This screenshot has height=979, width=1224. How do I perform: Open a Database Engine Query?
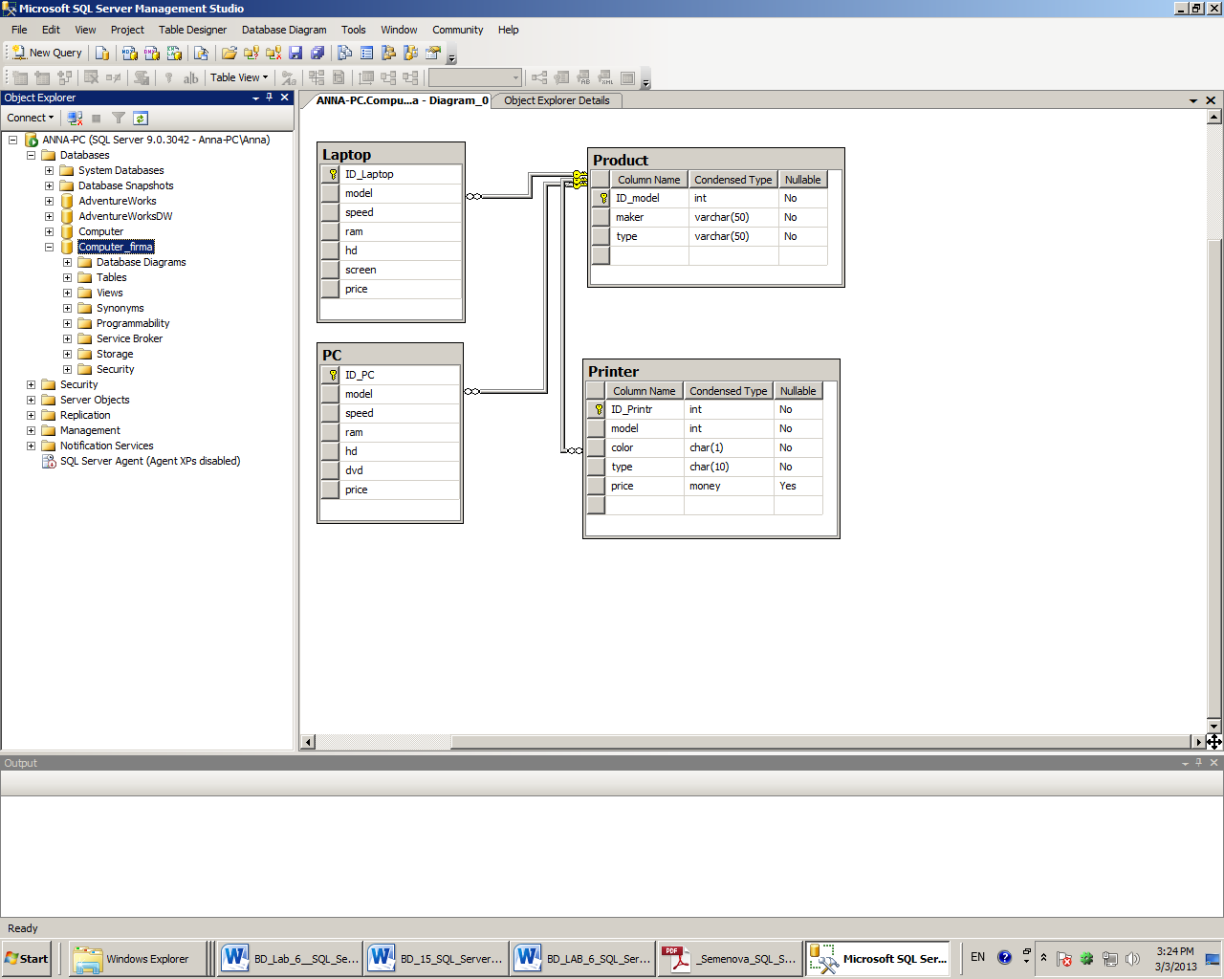click(102, 53)
